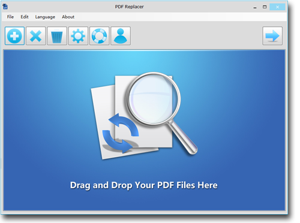Click the Drag and Drop PDF Files area
Viewport: 300px width, 223px height.
(x=144, y=130)
